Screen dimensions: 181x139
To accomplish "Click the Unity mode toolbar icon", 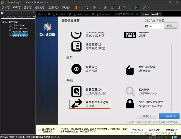I will pos(129,7).
